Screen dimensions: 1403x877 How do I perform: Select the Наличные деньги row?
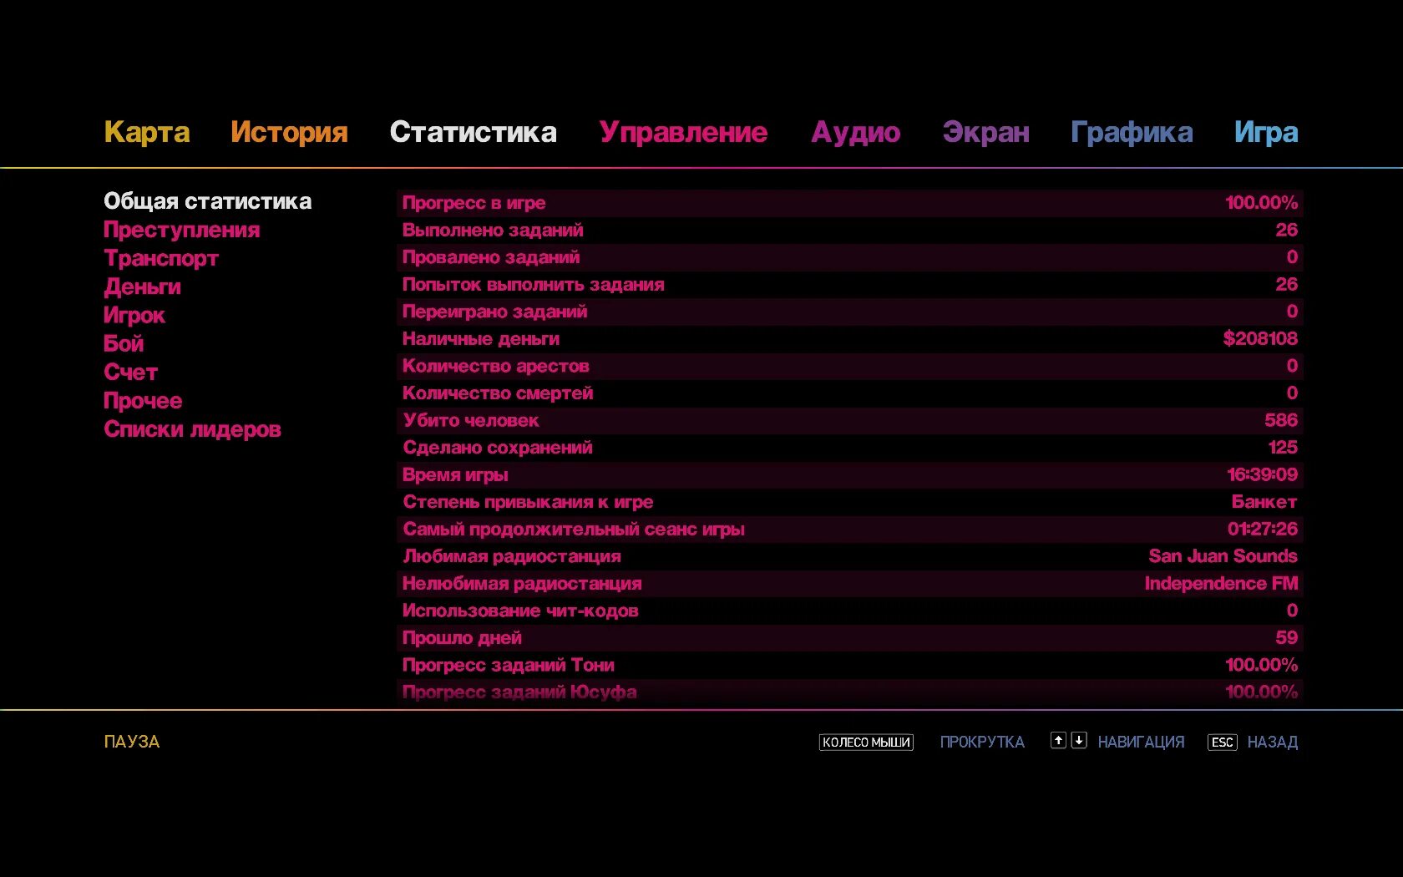point(850,338)
